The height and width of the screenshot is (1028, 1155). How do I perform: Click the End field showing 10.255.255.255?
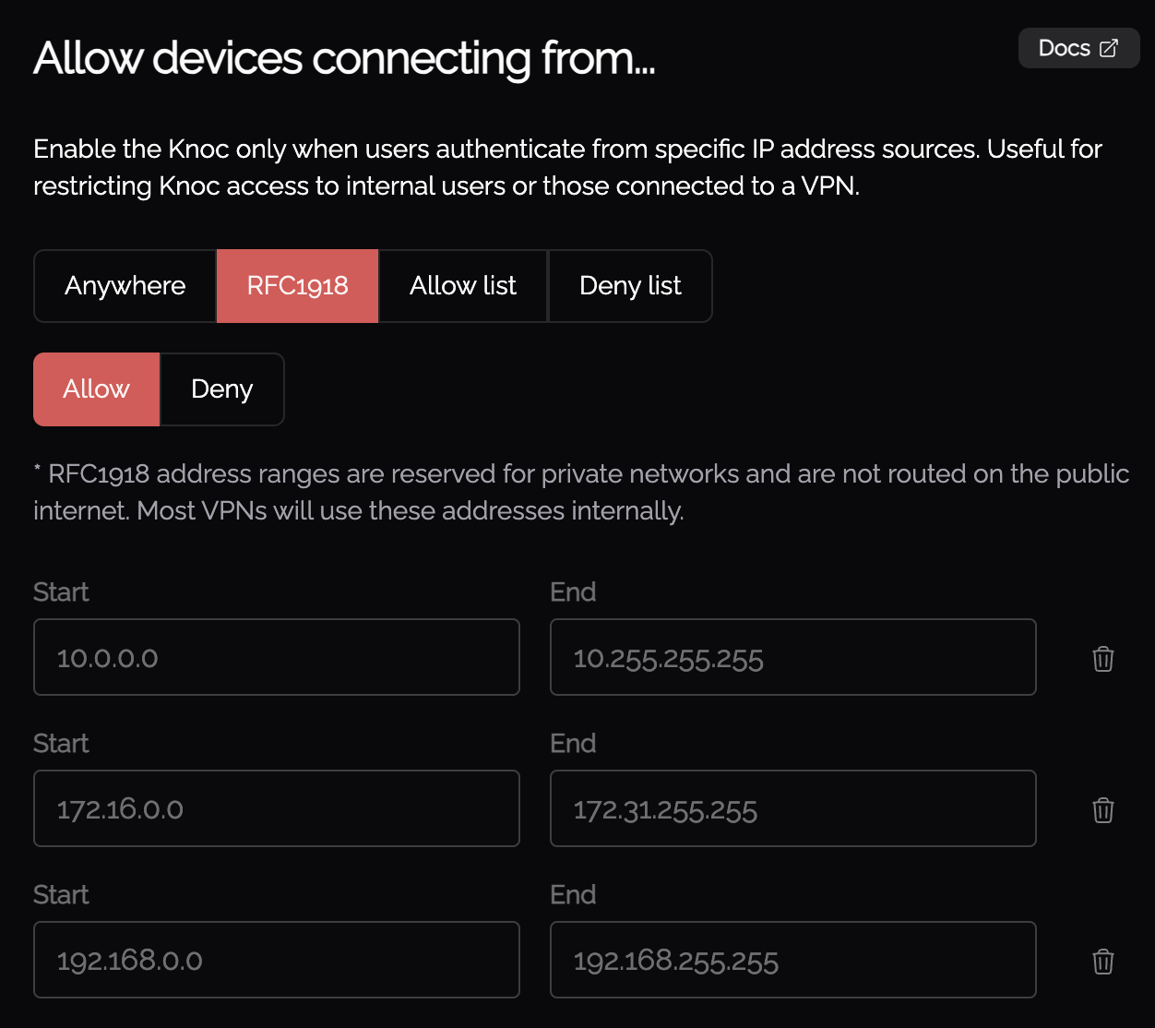793,657
